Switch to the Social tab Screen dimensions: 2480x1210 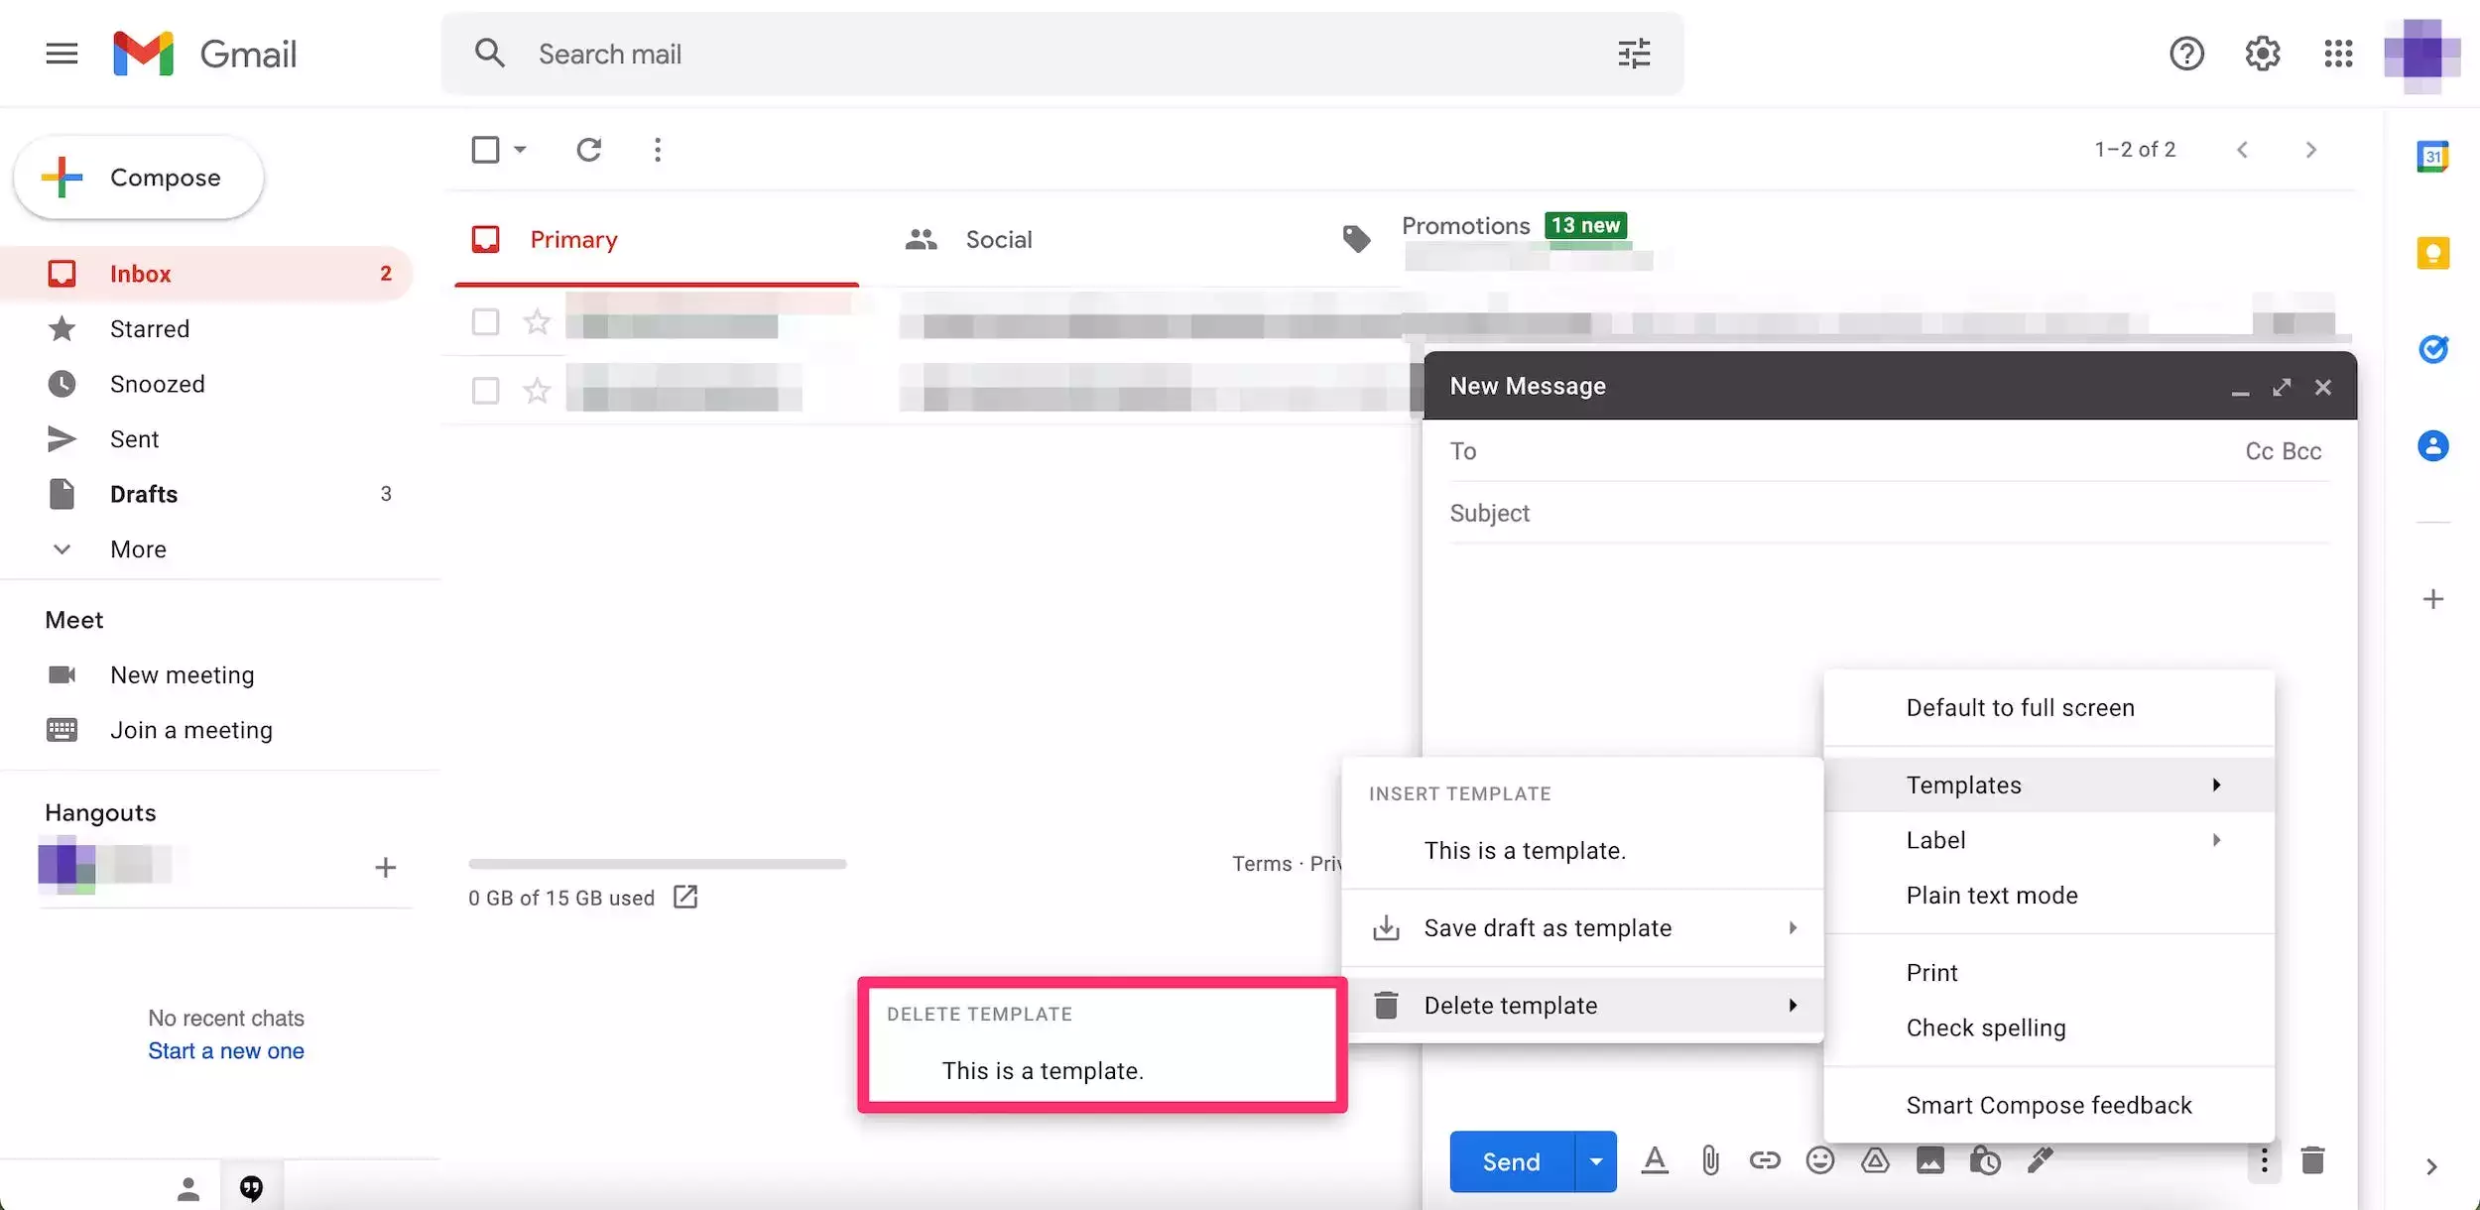pos(998,240)
